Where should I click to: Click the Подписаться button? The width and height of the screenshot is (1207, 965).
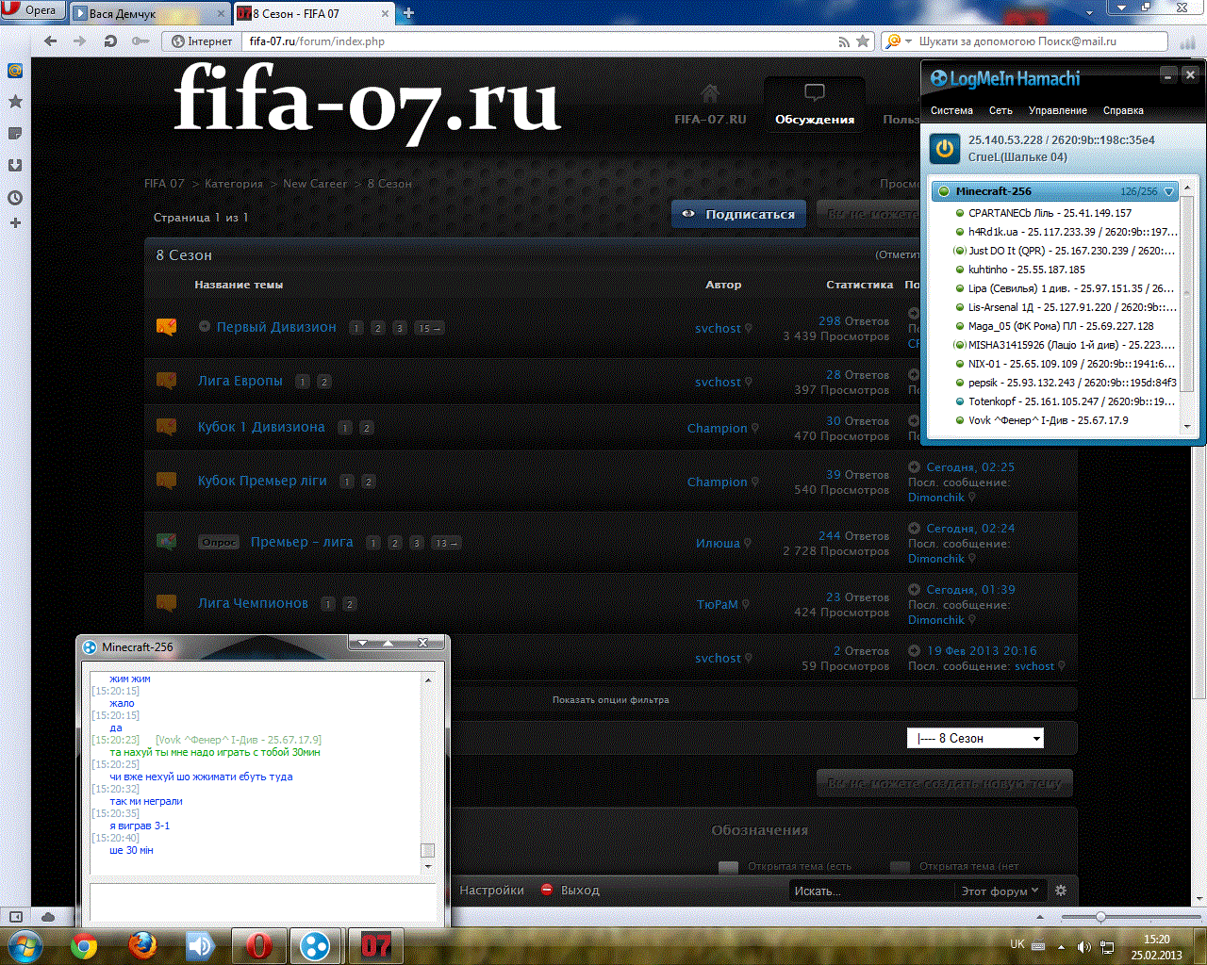739,214
